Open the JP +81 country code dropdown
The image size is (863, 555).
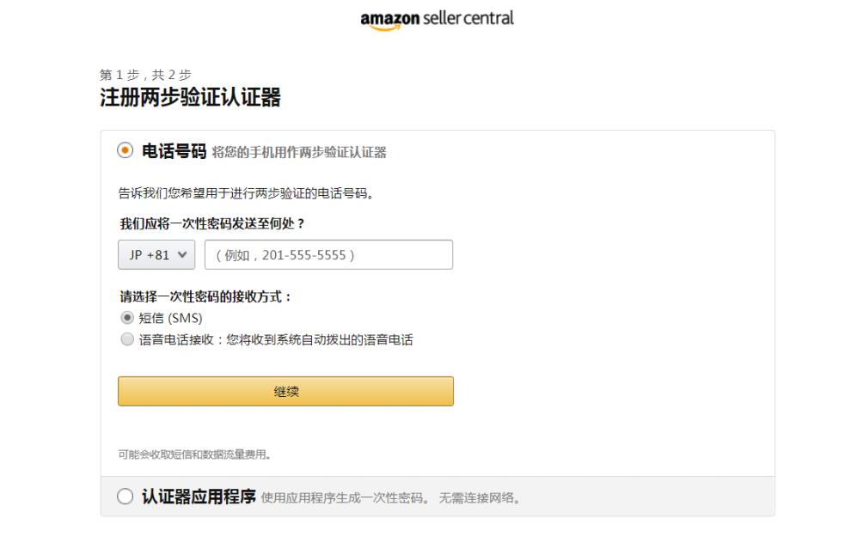[157, 255]
